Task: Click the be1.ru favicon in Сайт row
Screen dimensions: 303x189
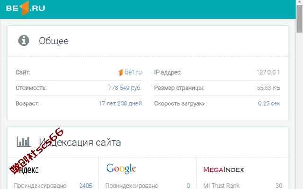Action: [x=121, y=72]
